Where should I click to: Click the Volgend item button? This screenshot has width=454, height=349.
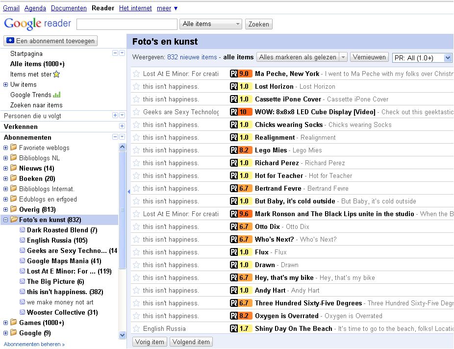tap(191, 342)
